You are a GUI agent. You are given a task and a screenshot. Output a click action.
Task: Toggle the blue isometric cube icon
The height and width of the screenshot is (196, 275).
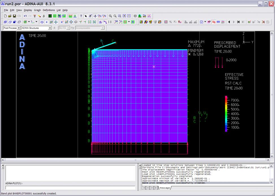click(x=42, y=22)
